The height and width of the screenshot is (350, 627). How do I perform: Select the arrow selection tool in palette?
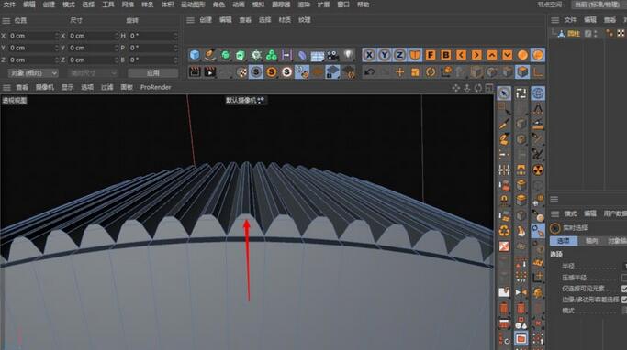coord(504,93)
